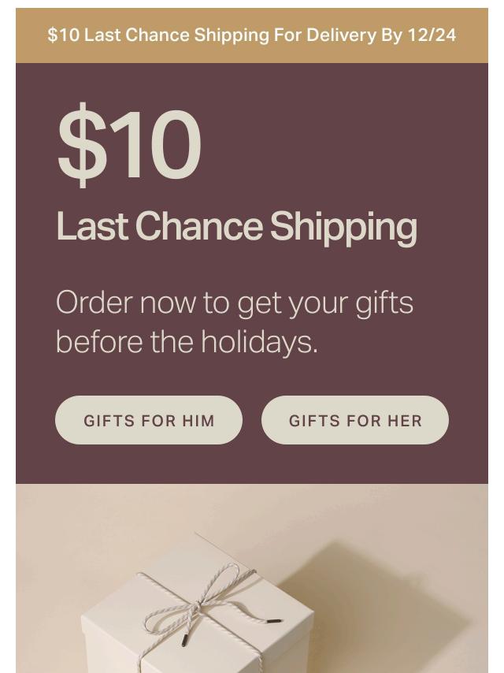Click the 12/24 date in the banner
Image resolution: width=504 pixels, height=673 pixels.
[432, 35]
